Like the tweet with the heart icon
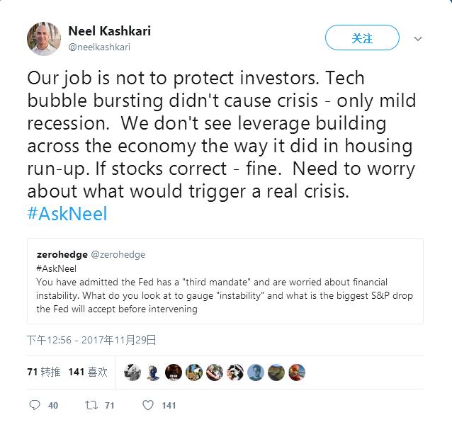The width and height of the screenshot is (452, 427). point(147,405)
